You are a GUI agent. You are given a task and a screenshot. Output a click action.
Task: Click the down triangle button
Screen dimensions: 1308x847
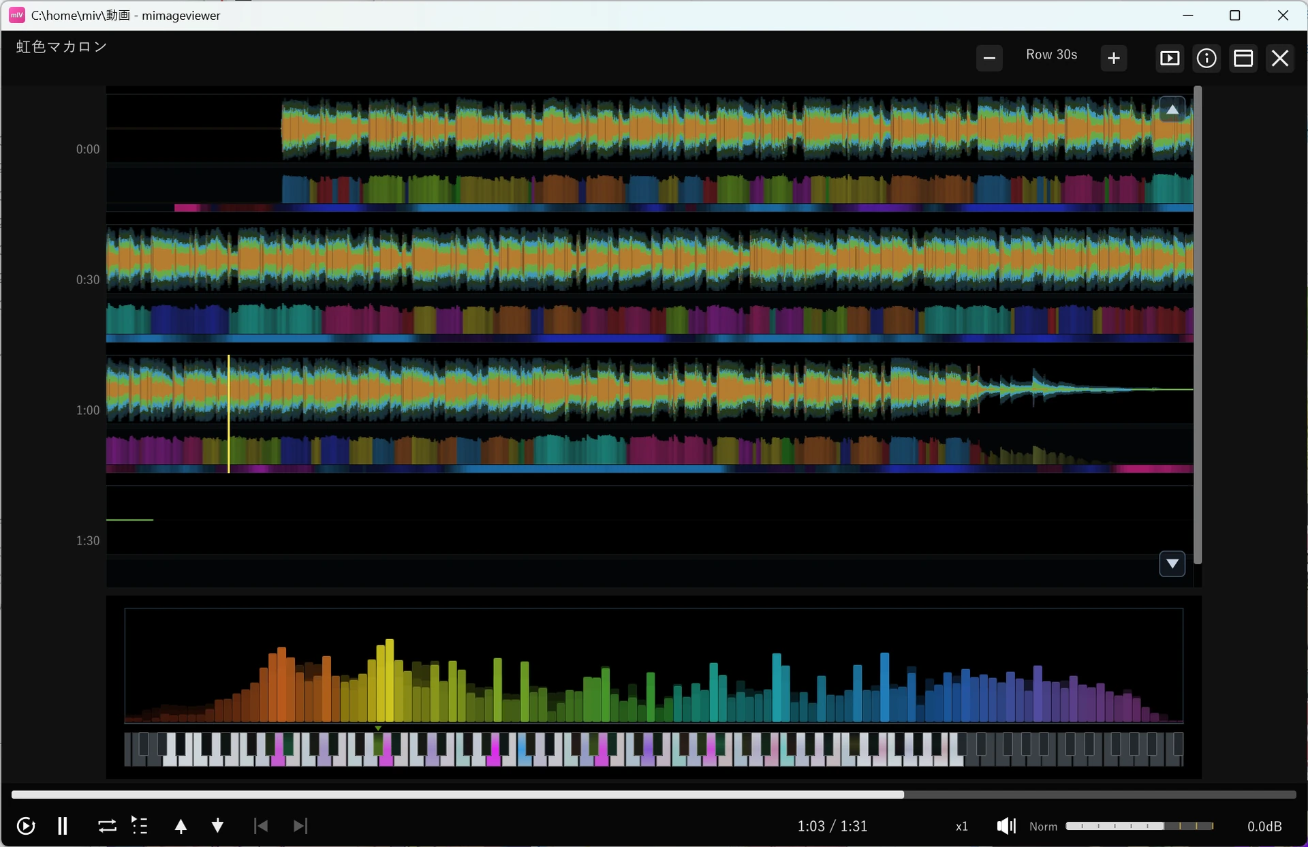pos(217,826)
